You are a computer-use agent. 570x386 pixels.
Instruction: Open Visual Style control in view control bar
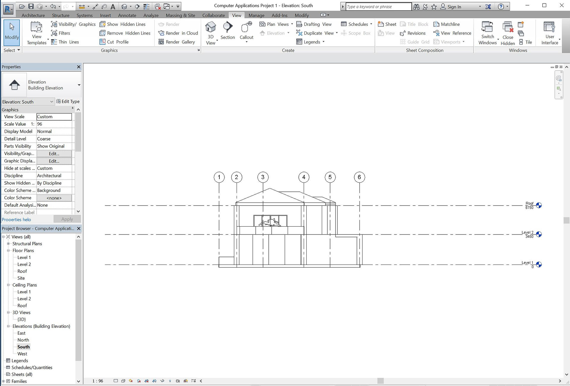[x=123, y=381]
